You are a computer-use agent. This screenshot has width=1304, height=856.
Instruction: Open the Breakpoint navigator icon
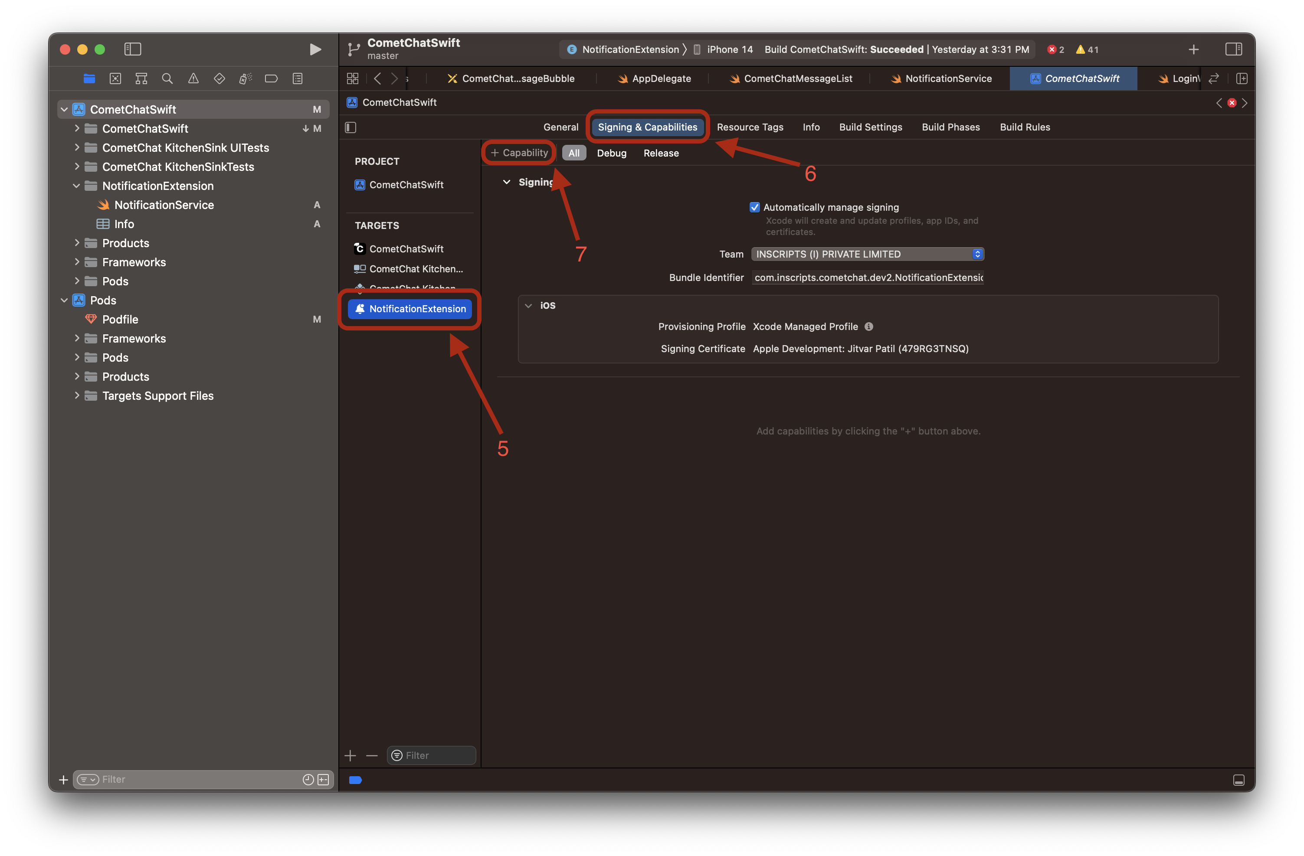271,79
